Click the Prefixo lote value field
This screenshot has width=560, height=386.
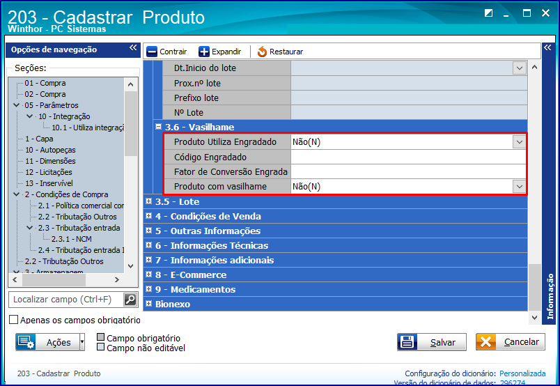coord(409,98)
